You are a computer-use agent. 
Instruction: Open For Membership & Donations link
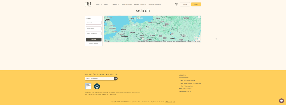[190, 83]
